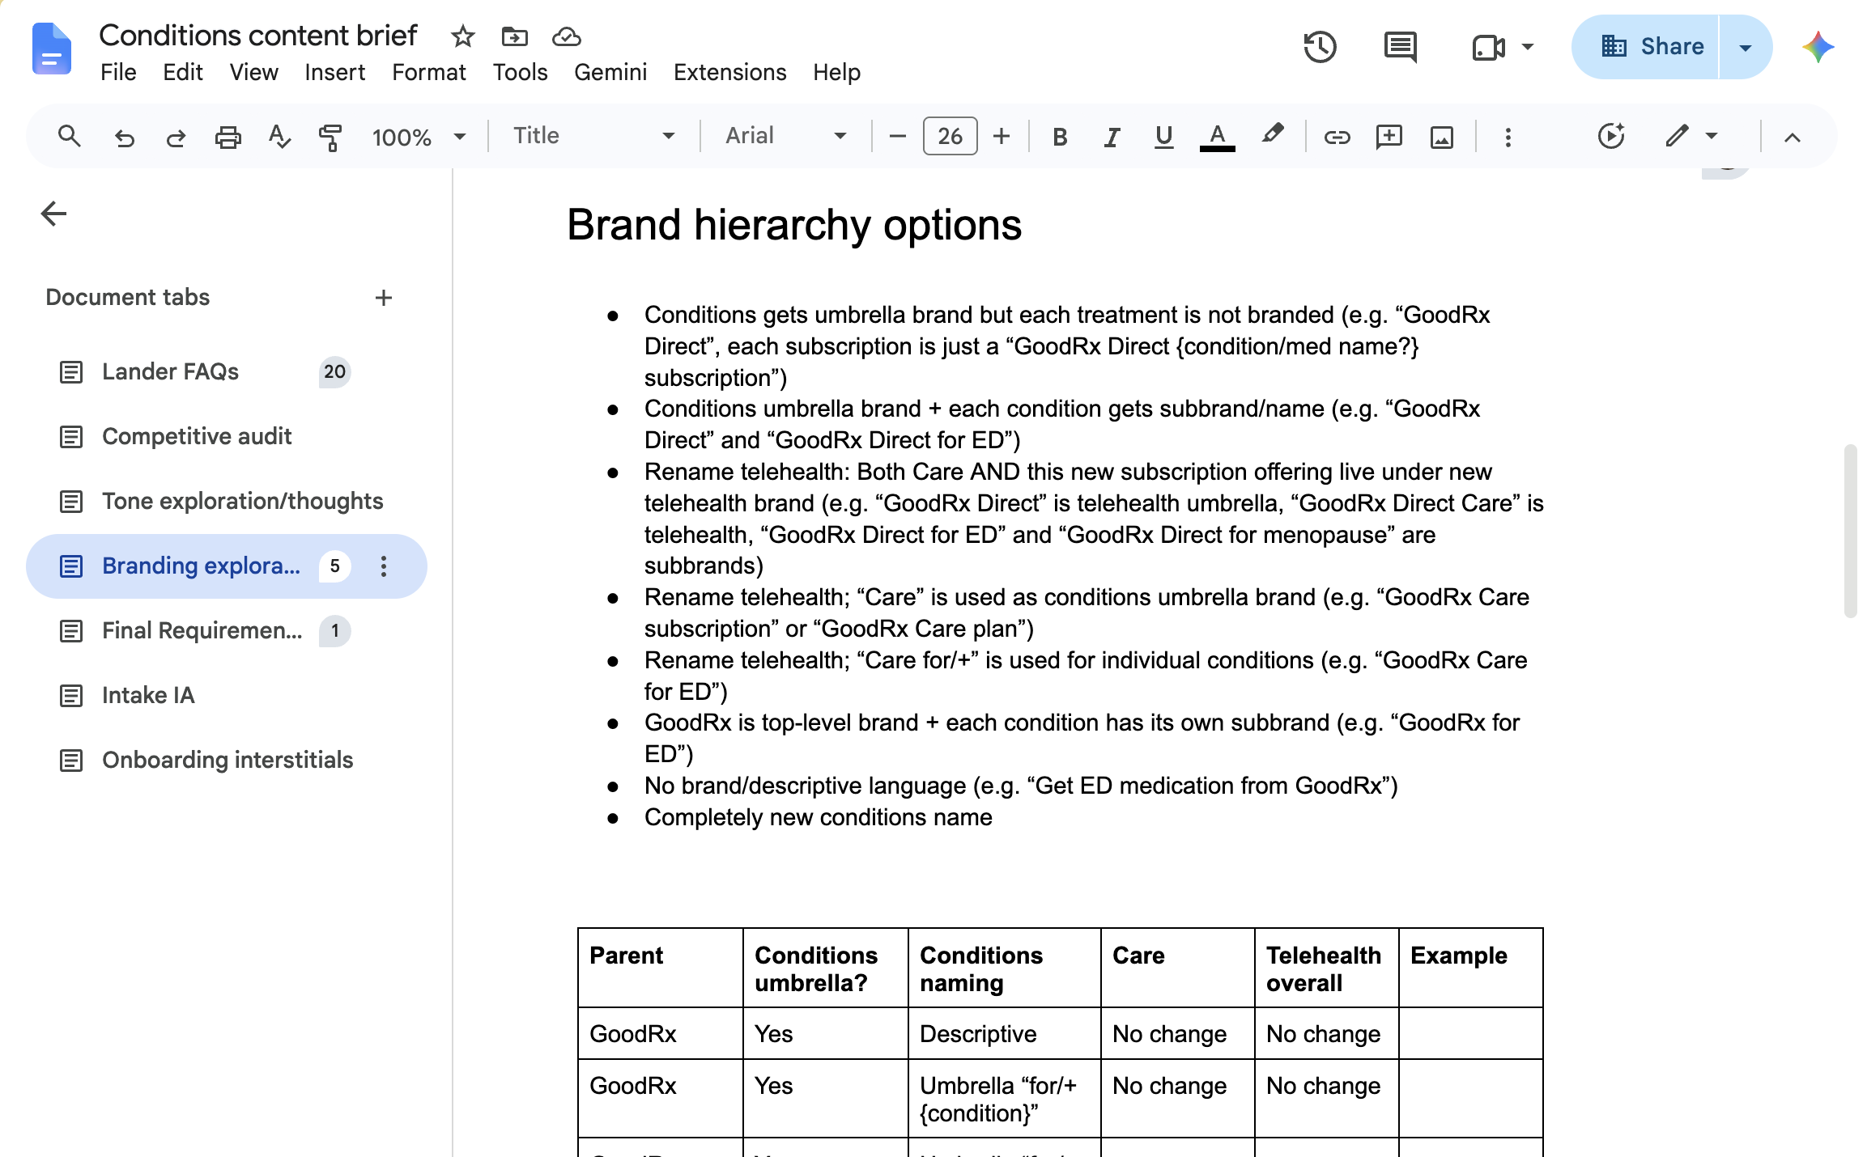Screen dimensions: 1867x1157
Task: Open the Help menu
Action: (836, 72)
